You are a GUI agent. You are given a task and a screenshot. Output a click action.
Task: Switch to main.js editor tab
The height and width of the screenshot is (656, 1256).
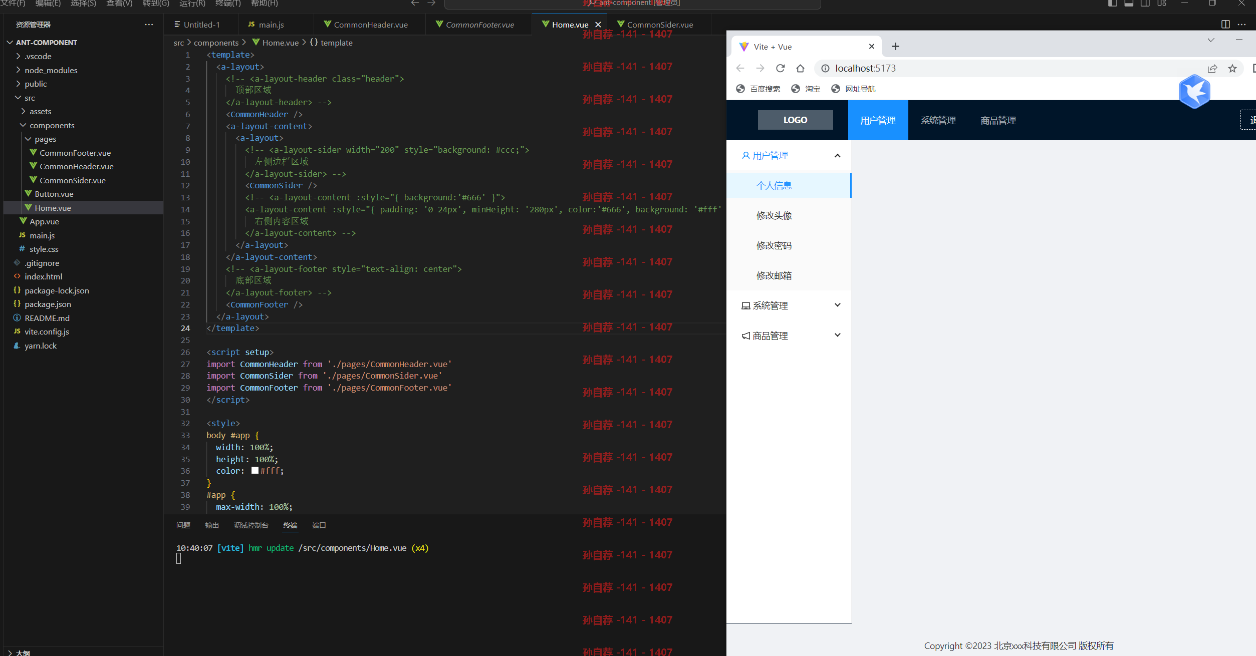coord(276,25)
